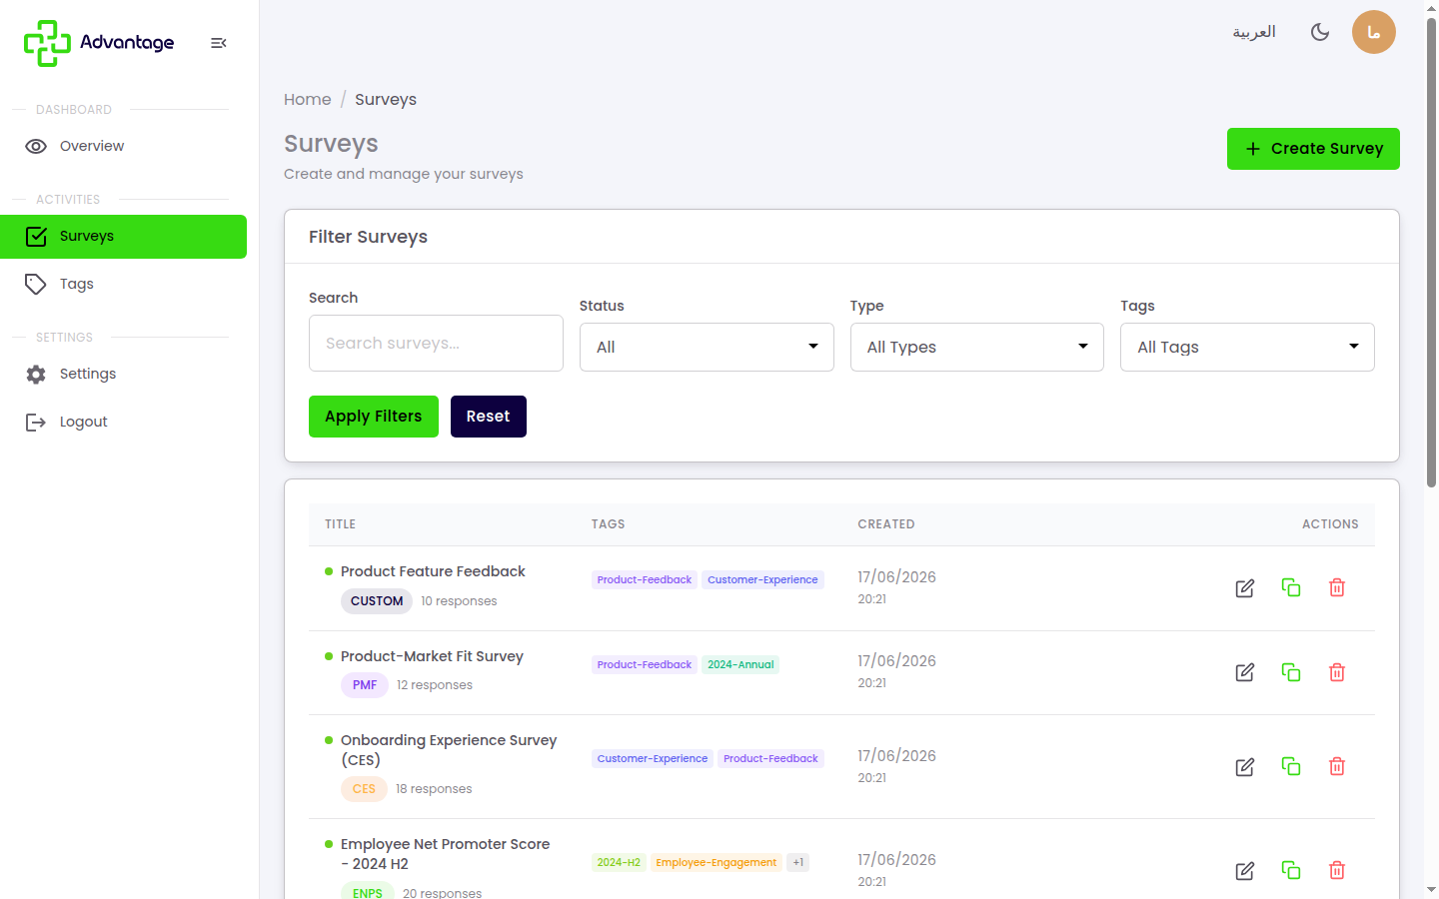Screen dimensions: 1439x899
Task: Delete the Employee Net Promoter Score survey
Action: [x=1337, y=870]
